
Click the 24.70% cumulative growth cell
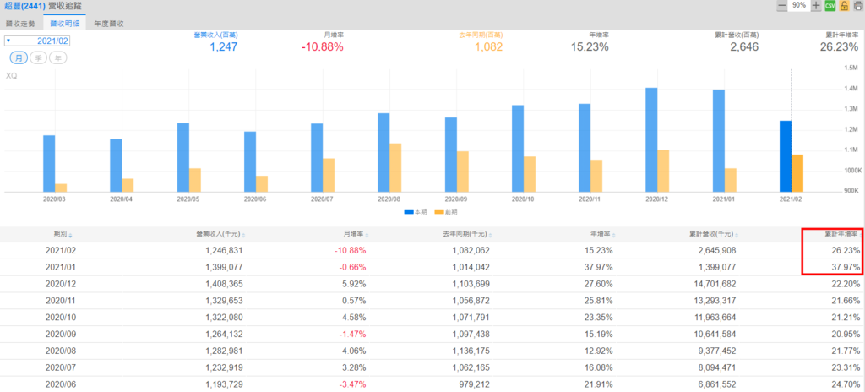[846, 385]
